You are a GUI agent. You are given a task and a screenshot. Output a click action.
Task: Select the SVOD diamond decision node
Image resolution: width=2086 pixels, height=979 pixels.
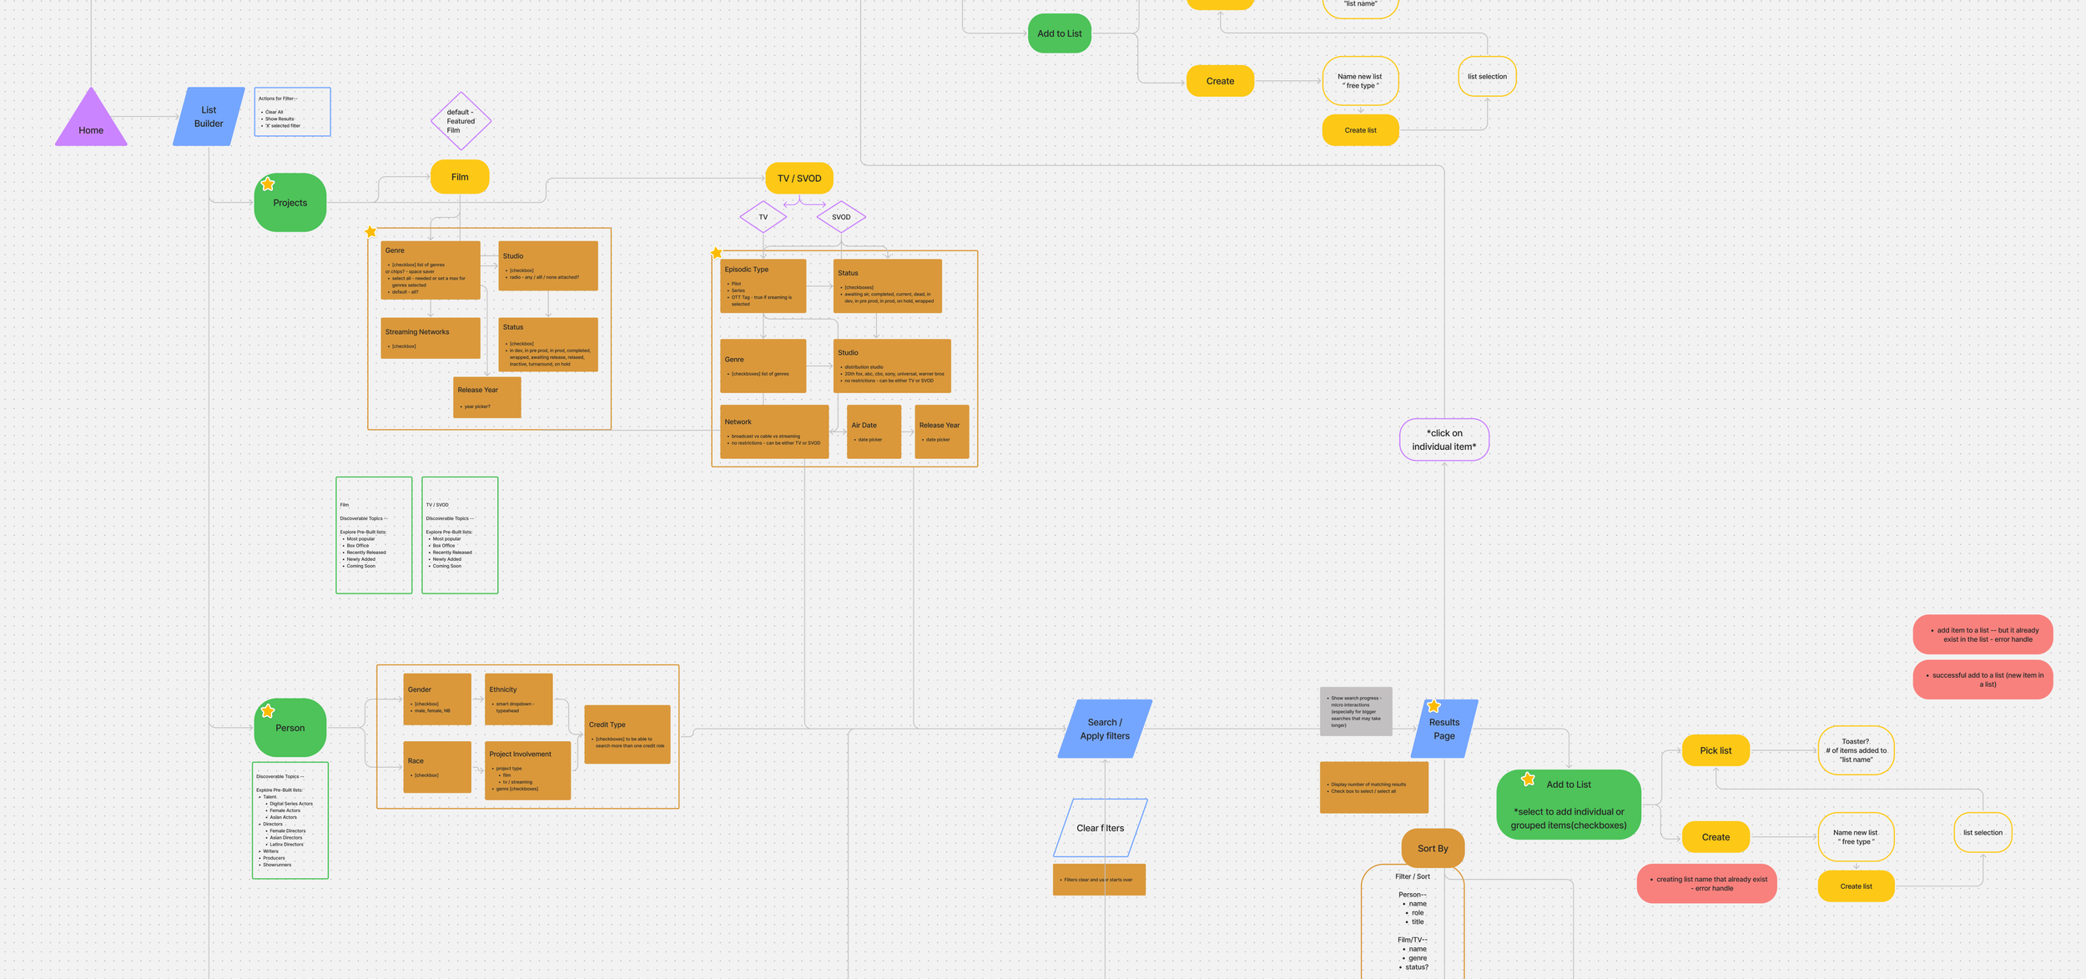841,217
